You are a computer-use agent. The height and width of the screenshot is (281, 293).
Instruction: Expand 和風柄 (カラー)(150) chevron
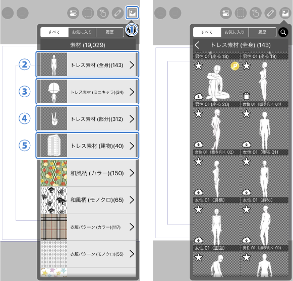click(x=132, y=173)
